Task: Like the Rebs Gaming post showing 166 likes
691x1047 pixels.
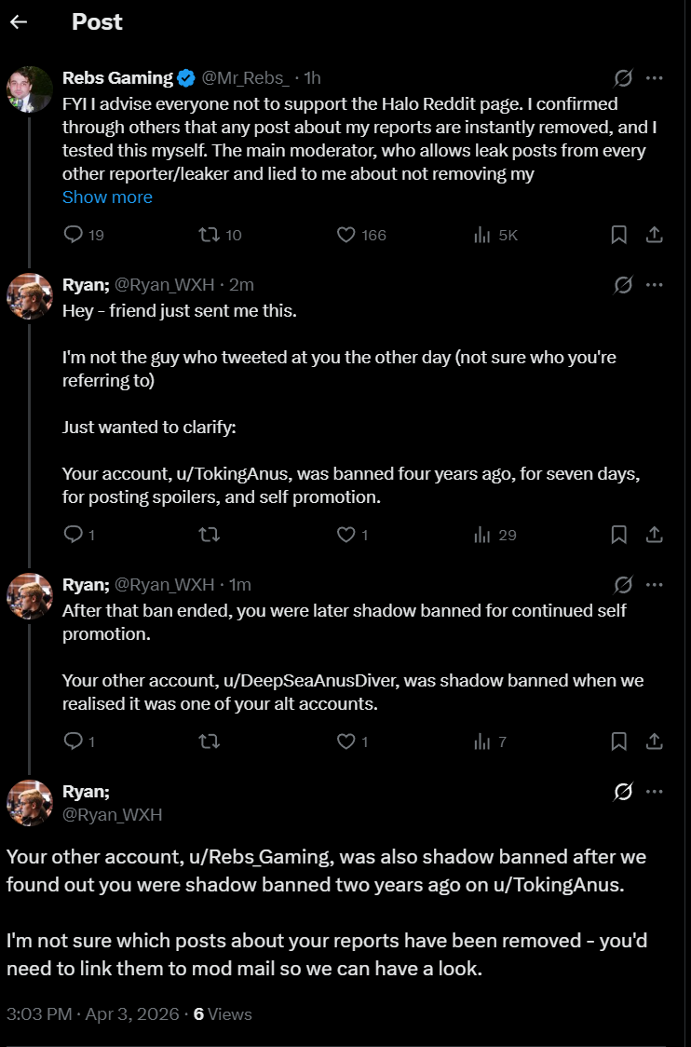Action: (346, 235)
